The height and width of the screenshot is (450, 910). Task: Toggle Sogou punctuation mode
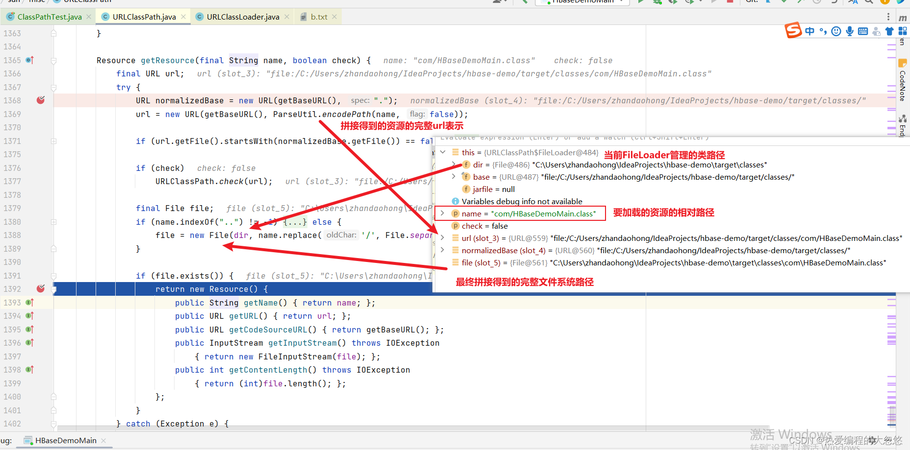point(823,31)
